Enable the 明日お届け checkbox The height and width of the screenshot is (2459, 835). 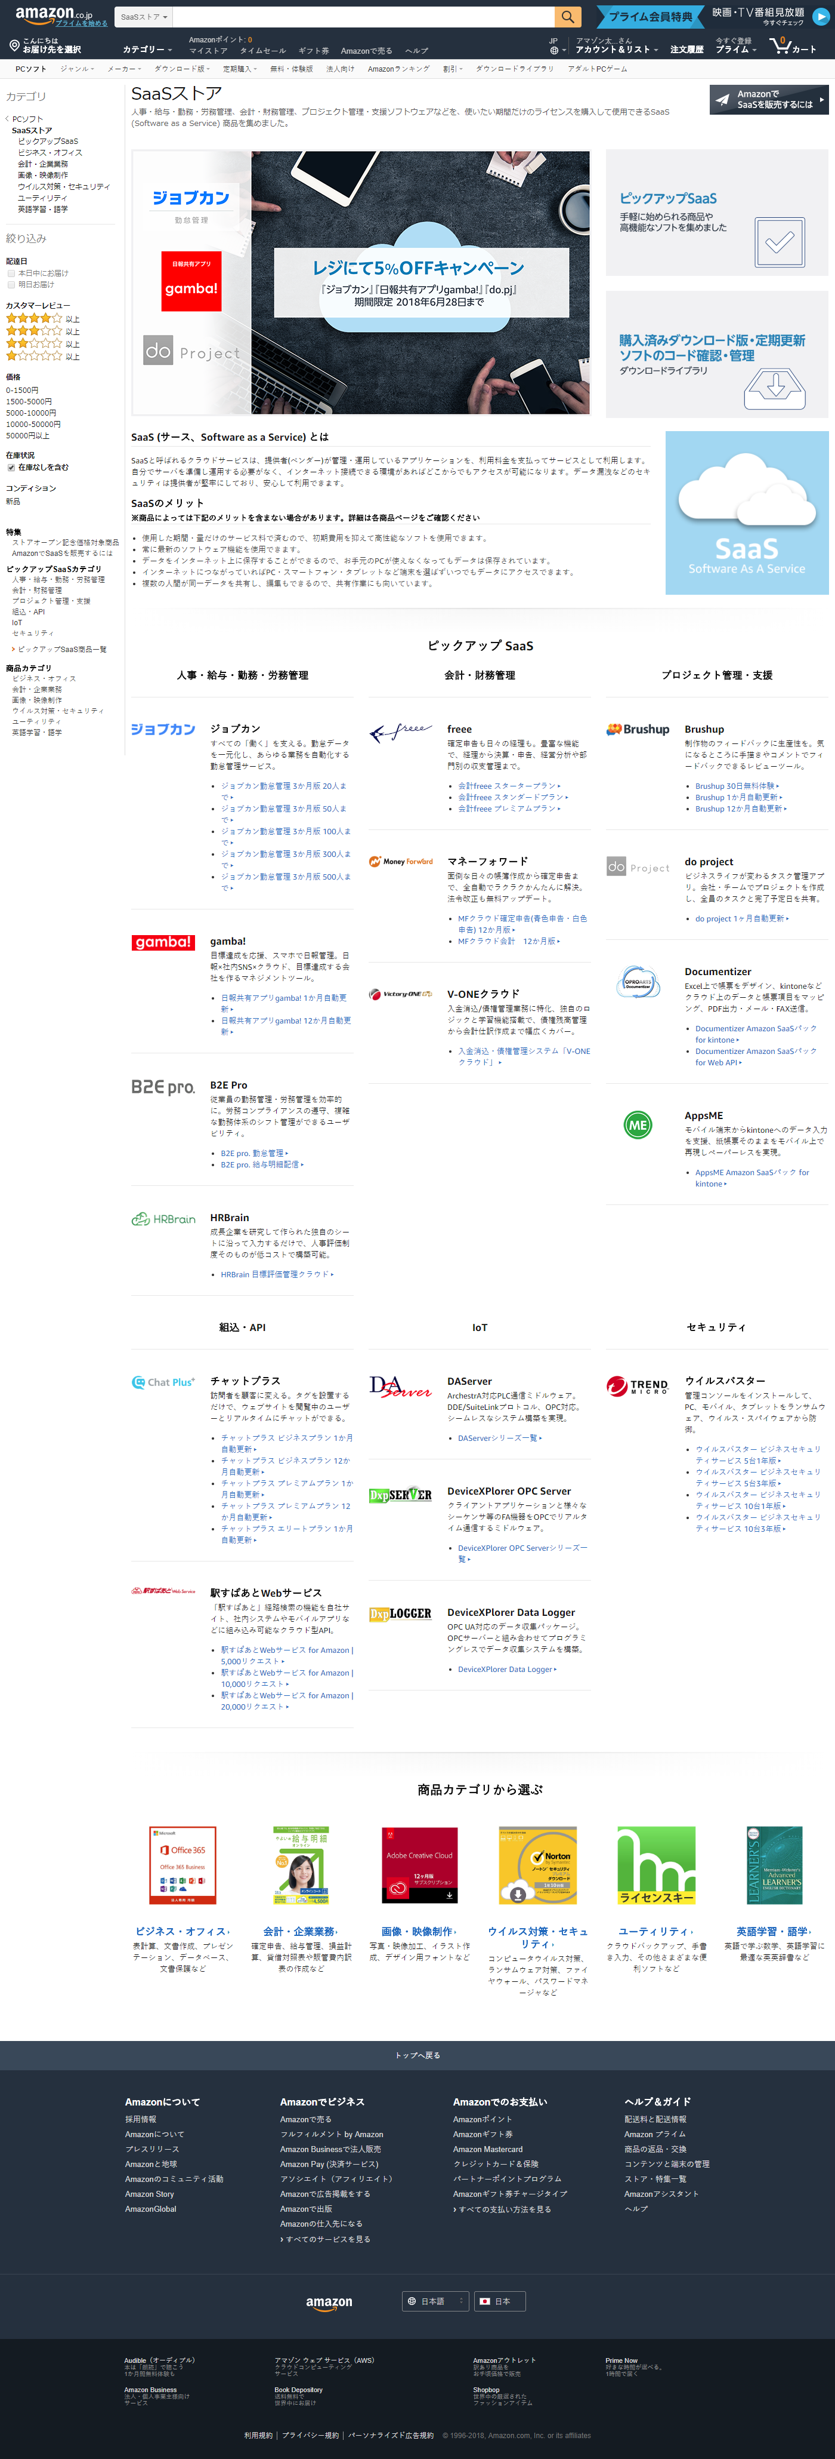[11, 284]
